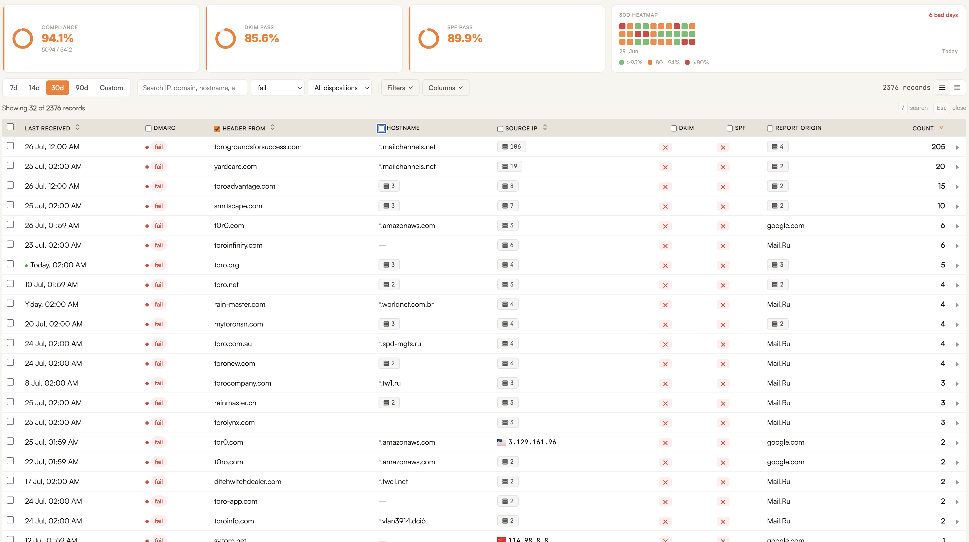Click DKIM fail icon in rain-master.com row

tap(665, 305)
